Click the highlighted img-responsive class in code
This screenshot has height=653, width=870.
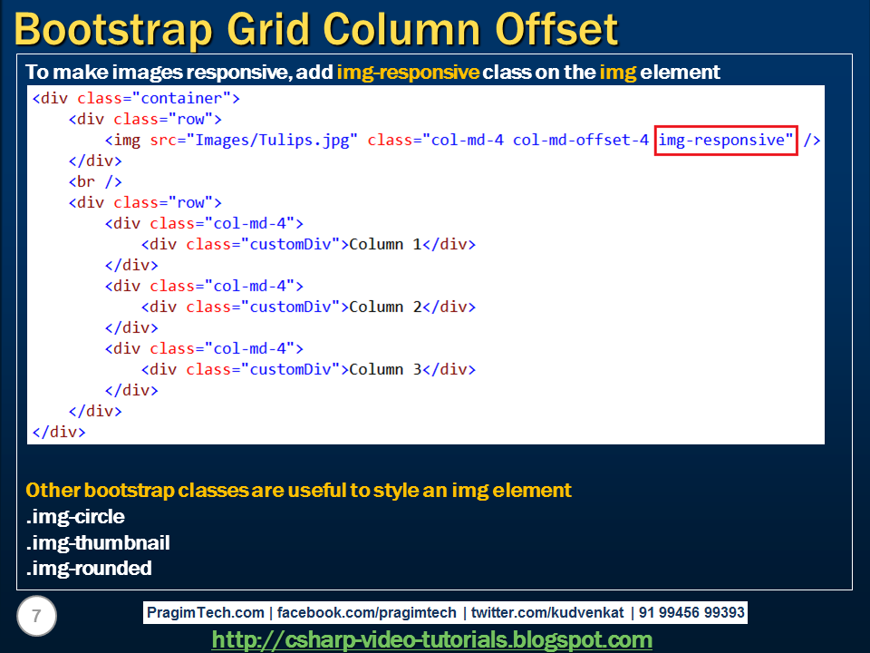pyautogui.click(x=726, y=140)
